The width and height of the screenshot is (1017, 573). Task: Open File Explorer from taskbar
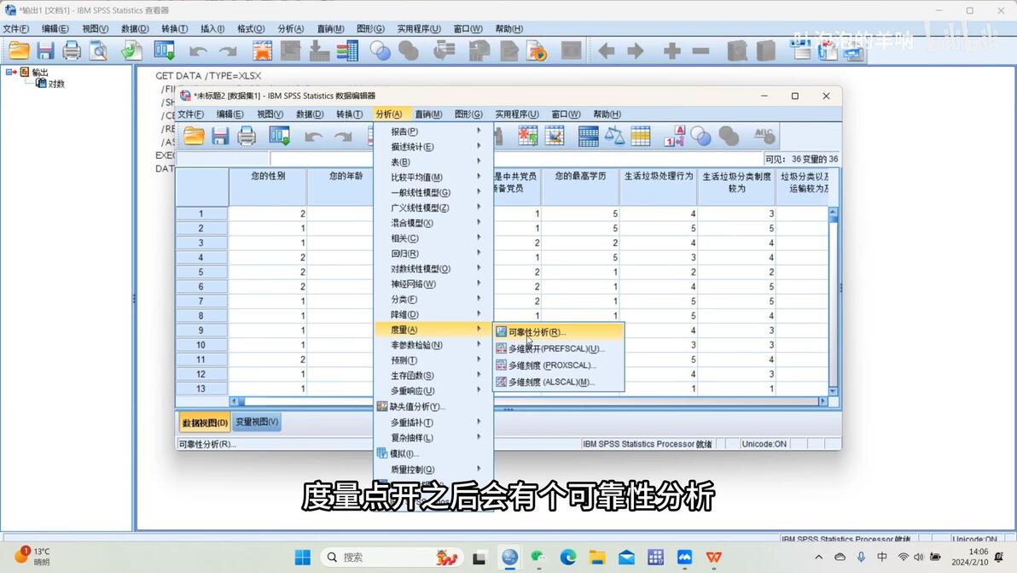[597, 558]
